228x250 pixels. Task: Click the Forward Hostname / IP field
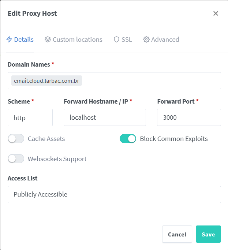pos(105,117)
